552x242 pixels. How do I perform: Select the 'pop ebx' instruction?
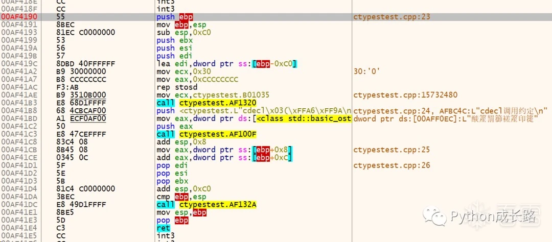(x=173, y=181)
